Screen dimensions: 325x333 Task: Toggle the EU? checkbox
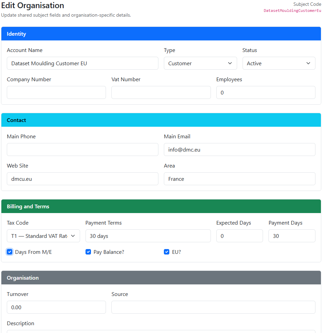tap(167, 252)
